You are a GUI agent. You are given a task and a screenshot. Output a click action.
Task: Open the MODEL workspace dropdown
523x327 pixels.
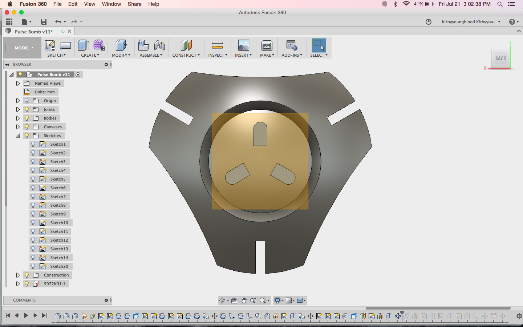pyautogui.click(x=24, y=48)
